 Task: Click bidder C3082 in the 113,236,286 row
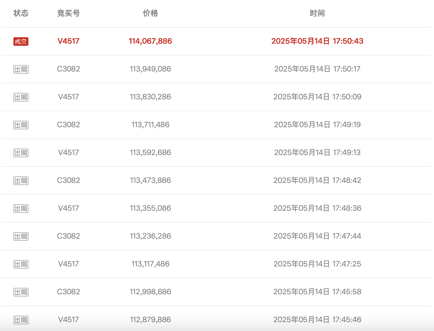pos(68,236)
